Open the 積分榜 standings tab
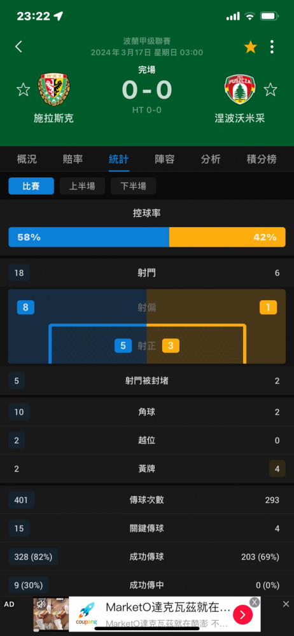The height and width of the screenshot is (636, 294). point(262,160)
